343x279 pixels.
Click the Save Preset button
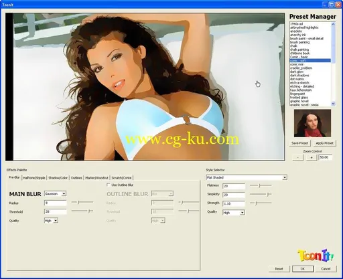(299, 143)
